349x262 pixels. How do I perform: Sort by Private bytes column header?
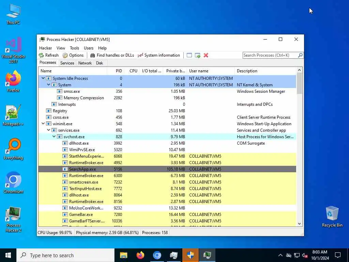tap(176, 71)
